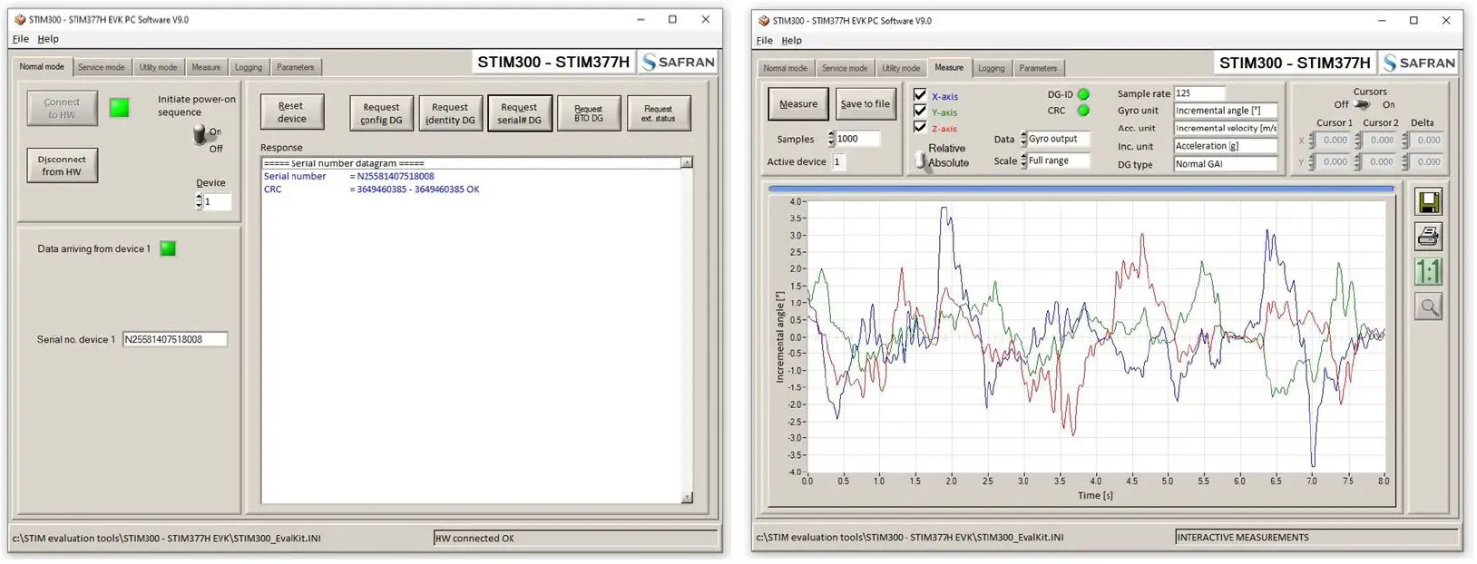This screenshot has width=1477, height=564.
Task: Switch to Utility mode tab in left window
Action: pos(158,67)
